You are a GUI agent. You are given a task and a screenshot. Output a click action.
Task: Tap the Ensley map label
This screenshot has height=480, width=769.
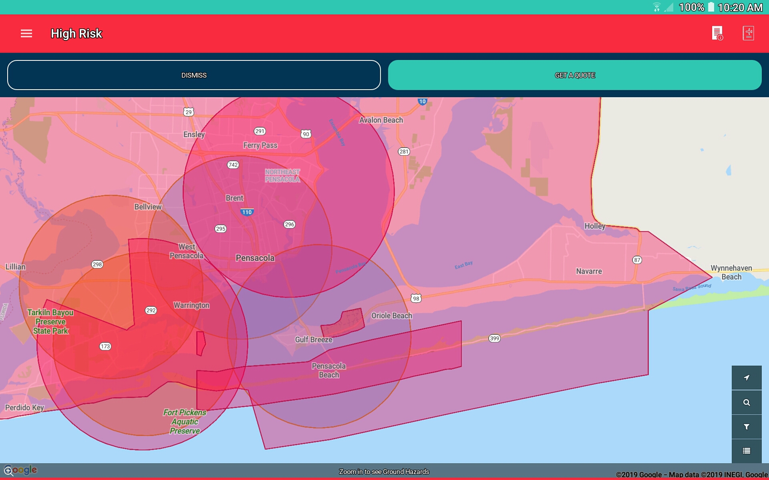point(194,134)
